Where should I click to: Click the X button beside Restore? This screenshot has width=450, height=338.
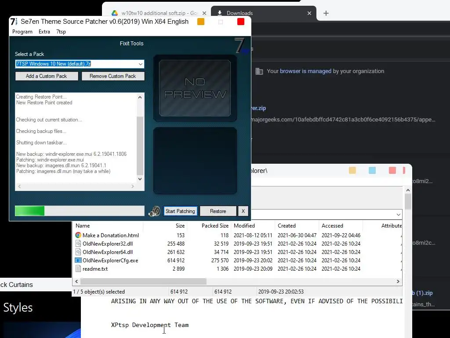tap(243, 211)
